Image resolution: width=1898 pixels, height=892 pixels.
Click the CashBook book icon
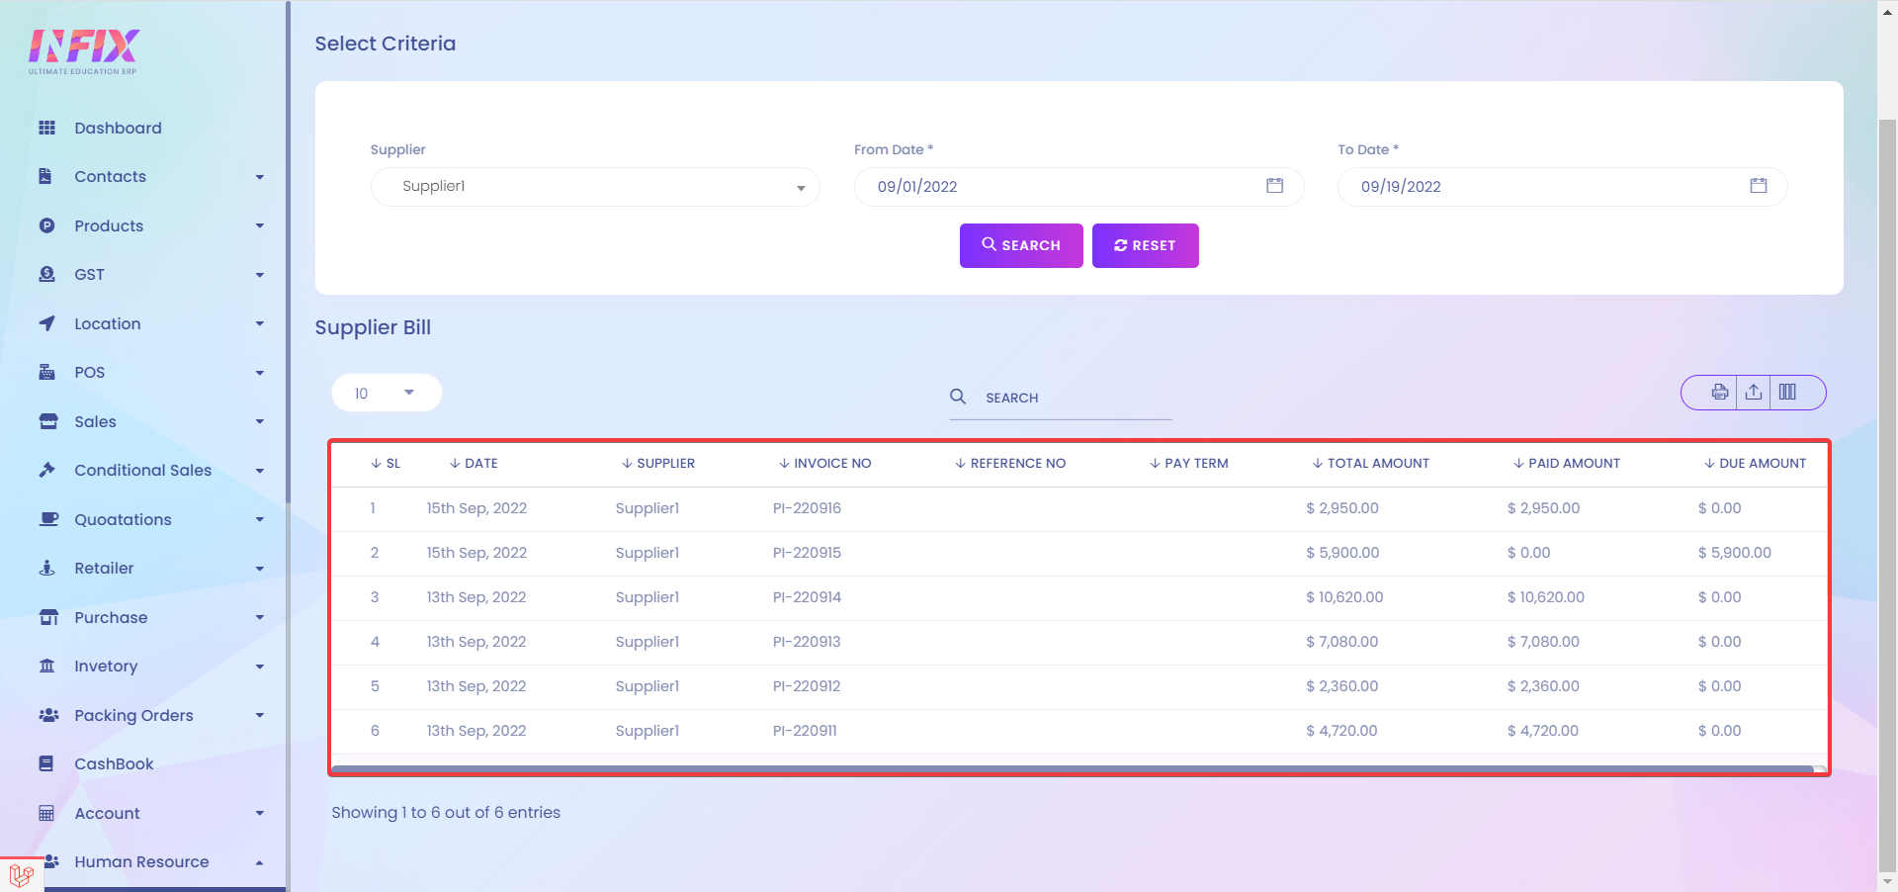(x=45, y=763)
